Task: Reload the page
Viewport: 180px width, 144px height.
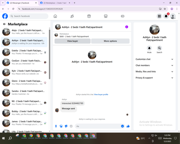Action: click(13, 9)
